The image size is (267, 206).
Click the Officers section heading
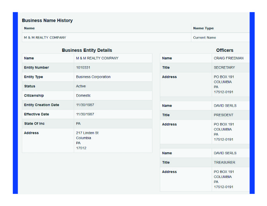click(225, 50)
